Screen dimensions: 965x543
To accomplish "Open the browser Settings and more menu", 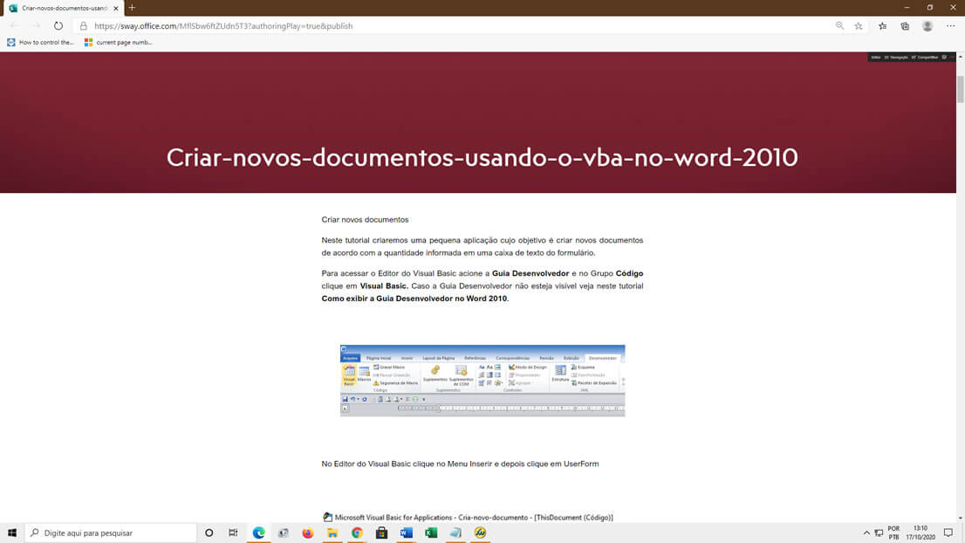I will tap(951, 26).
